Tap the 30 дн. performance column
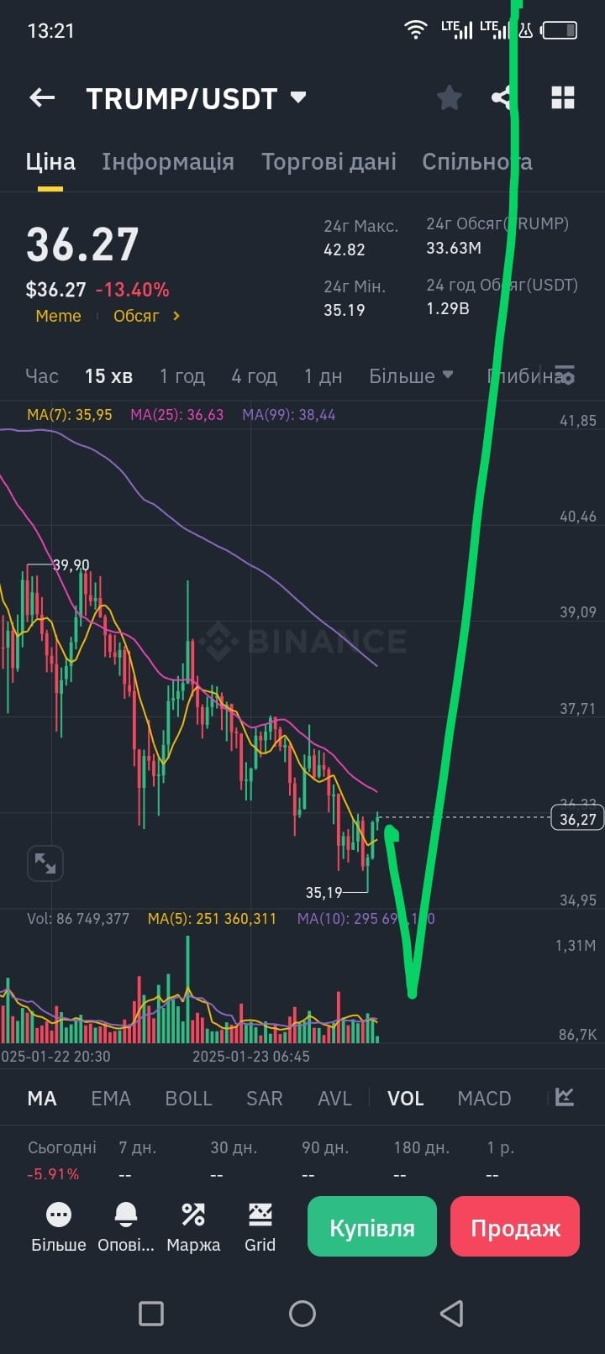The height and width of the screenshot is (1354, 605). 233,1160
